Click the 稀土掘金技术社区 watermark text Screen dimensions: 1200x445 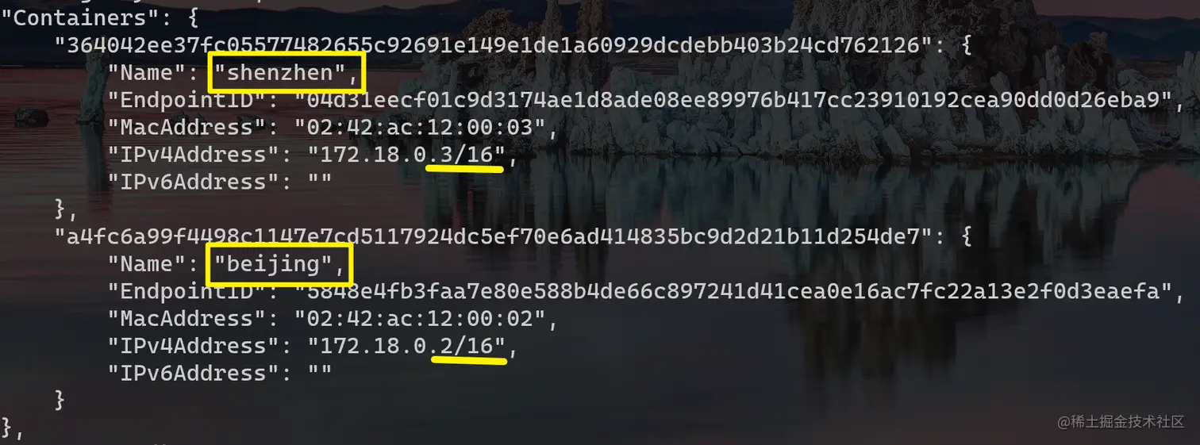1121,422
